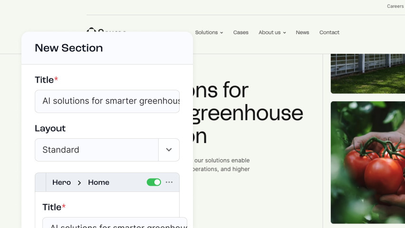Click the New Section panel heading
The width and height of the screenshot is (405, 228).
pos(69,48)
